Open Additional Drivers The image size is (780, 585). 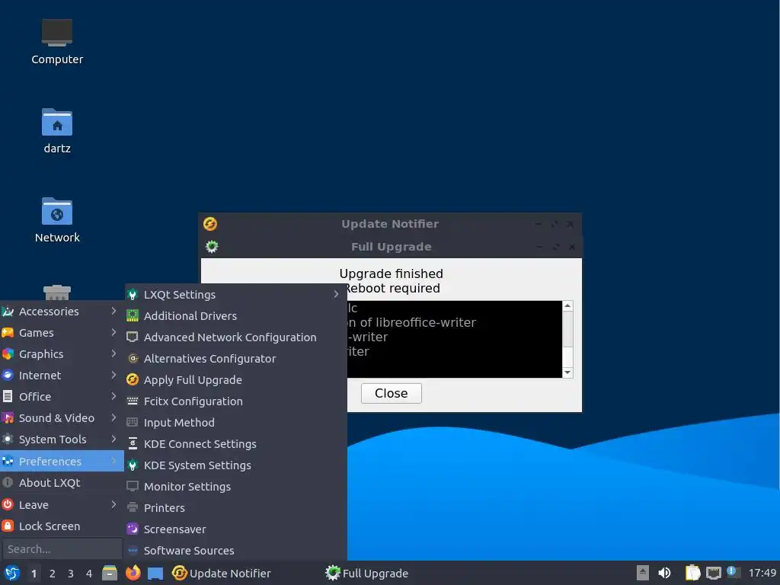236,316
